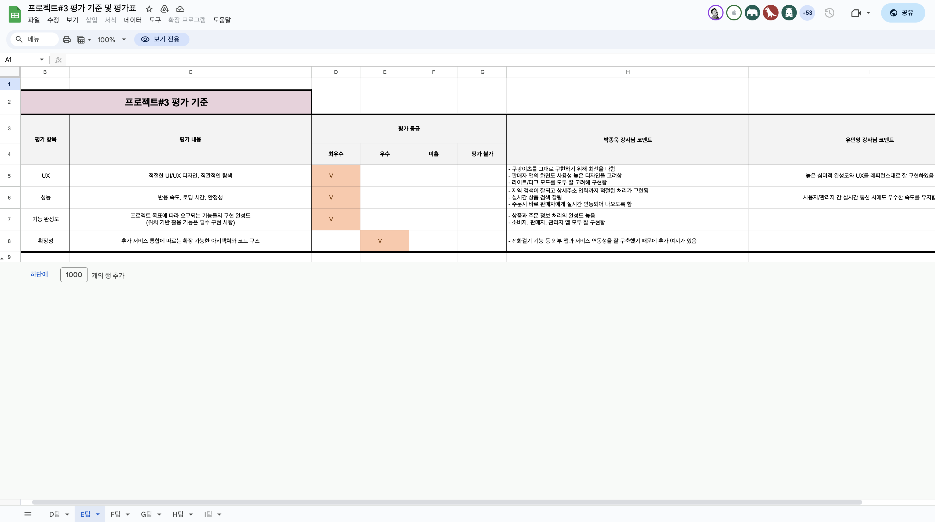Open the name box A1 dropdown
Screen dimensions: 935x522
click(41, 60)
